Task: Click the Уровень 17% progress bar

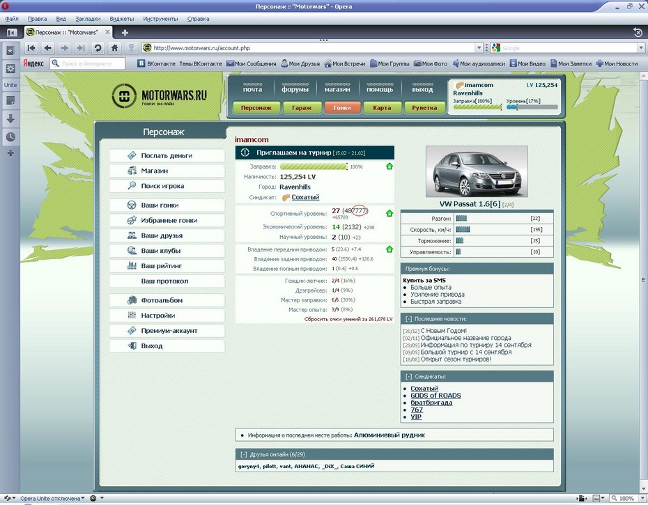Action: (532, 107)
